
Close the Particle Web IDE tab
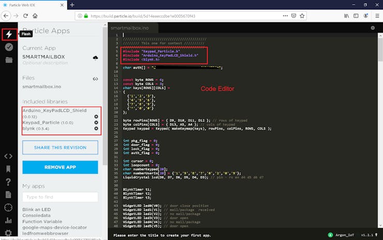pyautogui.click(x=62, y=5)
